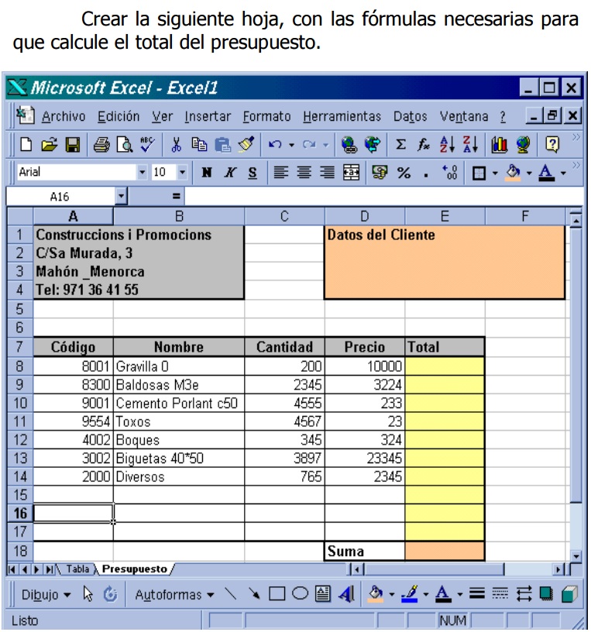Click the AutoSum sigma icon
The width and height of the screenshot is (591, 632).
(x=400, y=144)
